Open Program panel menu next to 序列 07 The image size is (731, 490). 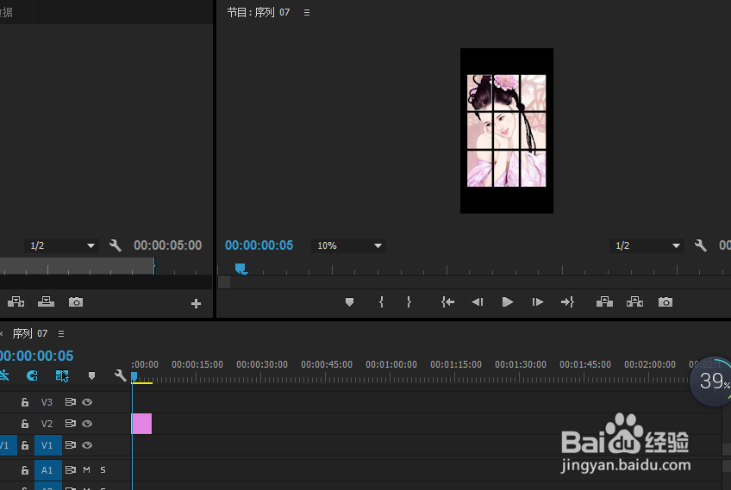[x=307, y=13]
